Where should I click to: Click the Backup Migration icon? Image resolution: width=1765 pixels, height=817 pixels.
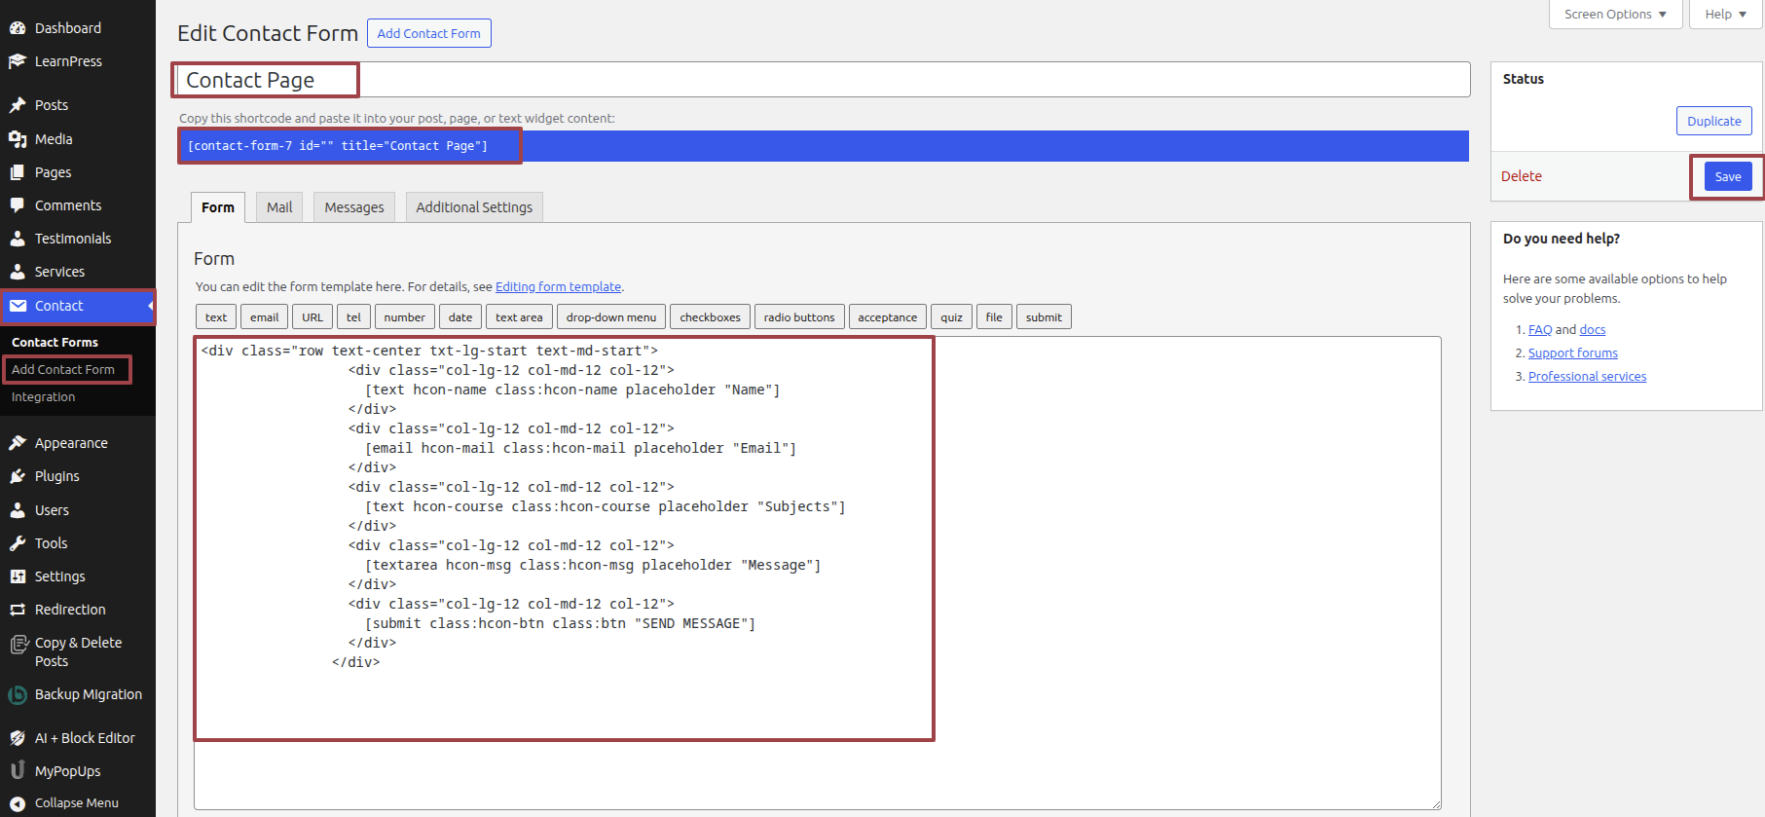(x=18, y=694)
